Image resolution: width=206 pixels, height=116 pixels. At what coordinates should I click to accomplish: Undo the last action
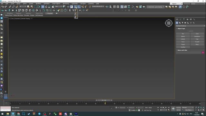pyautogui.click(x=3, y=7)
